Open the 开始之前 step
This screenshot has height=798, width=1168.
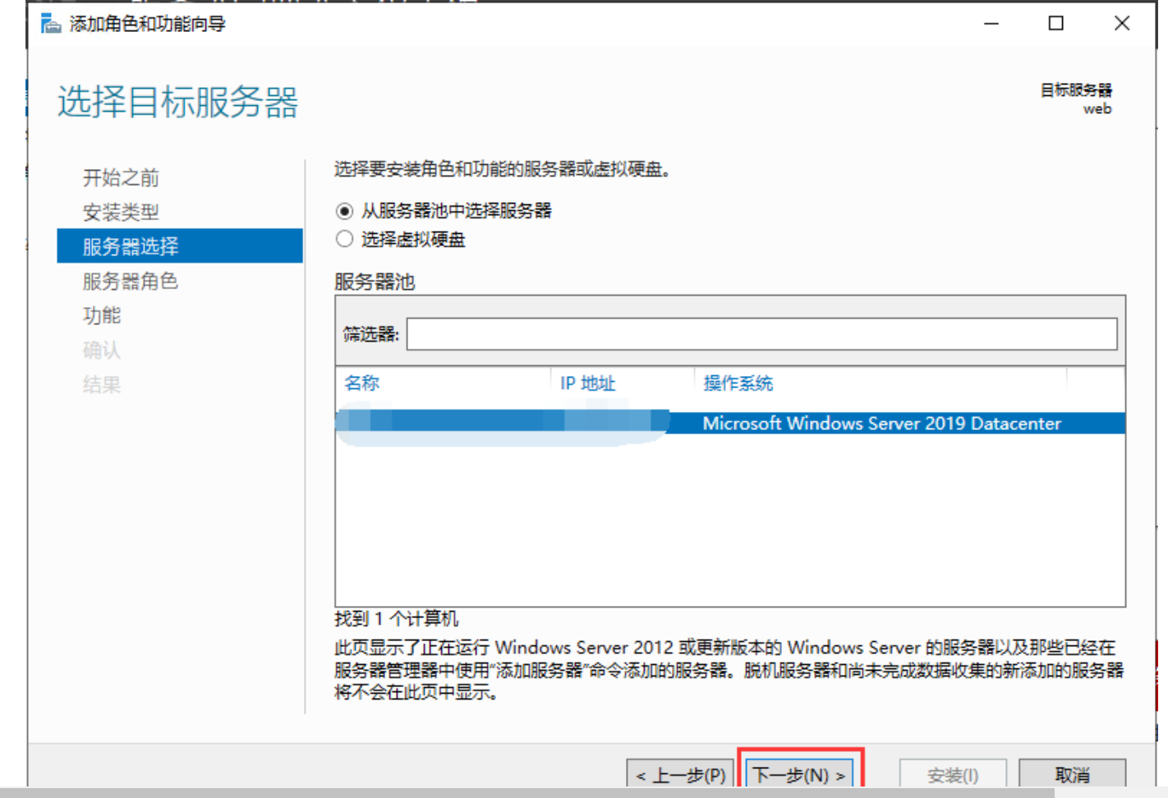[121, 177]
